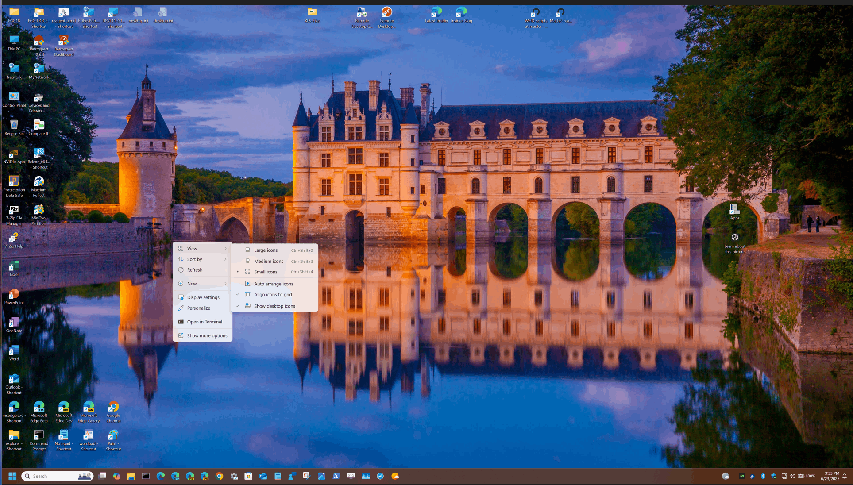Select Microsoft Edge Canary desktop icon
This screenshot has width=853, height=485.
(x=89, y=412)
